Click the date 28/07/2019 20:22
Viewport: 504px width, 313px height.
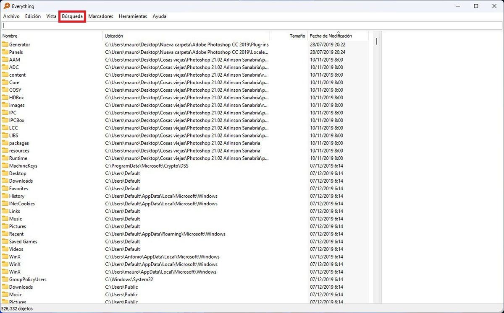(x=328, y=44)
